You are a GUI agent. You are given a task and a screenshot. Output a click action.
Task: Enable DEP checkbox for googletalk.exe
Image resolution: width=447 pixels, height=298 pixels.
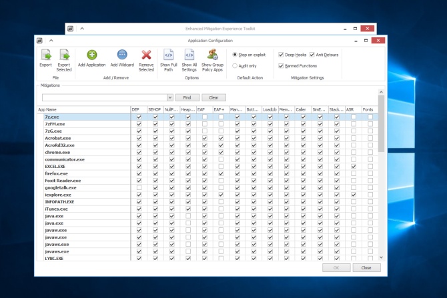click(139, 188)
